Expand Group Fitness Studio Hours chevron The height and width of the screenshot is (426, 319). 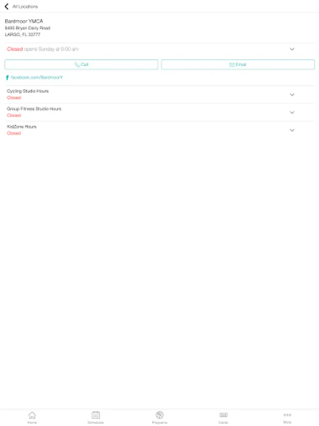coord(292,112)
